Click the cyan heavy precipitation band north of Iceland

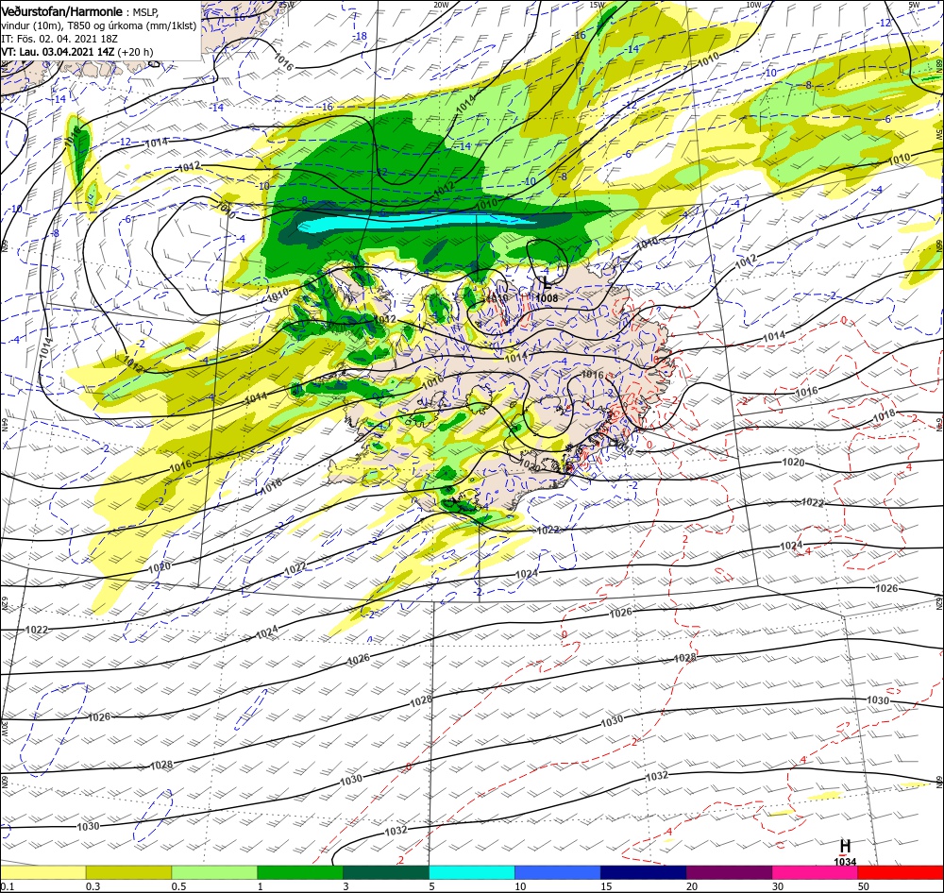[x=415, y=223]
